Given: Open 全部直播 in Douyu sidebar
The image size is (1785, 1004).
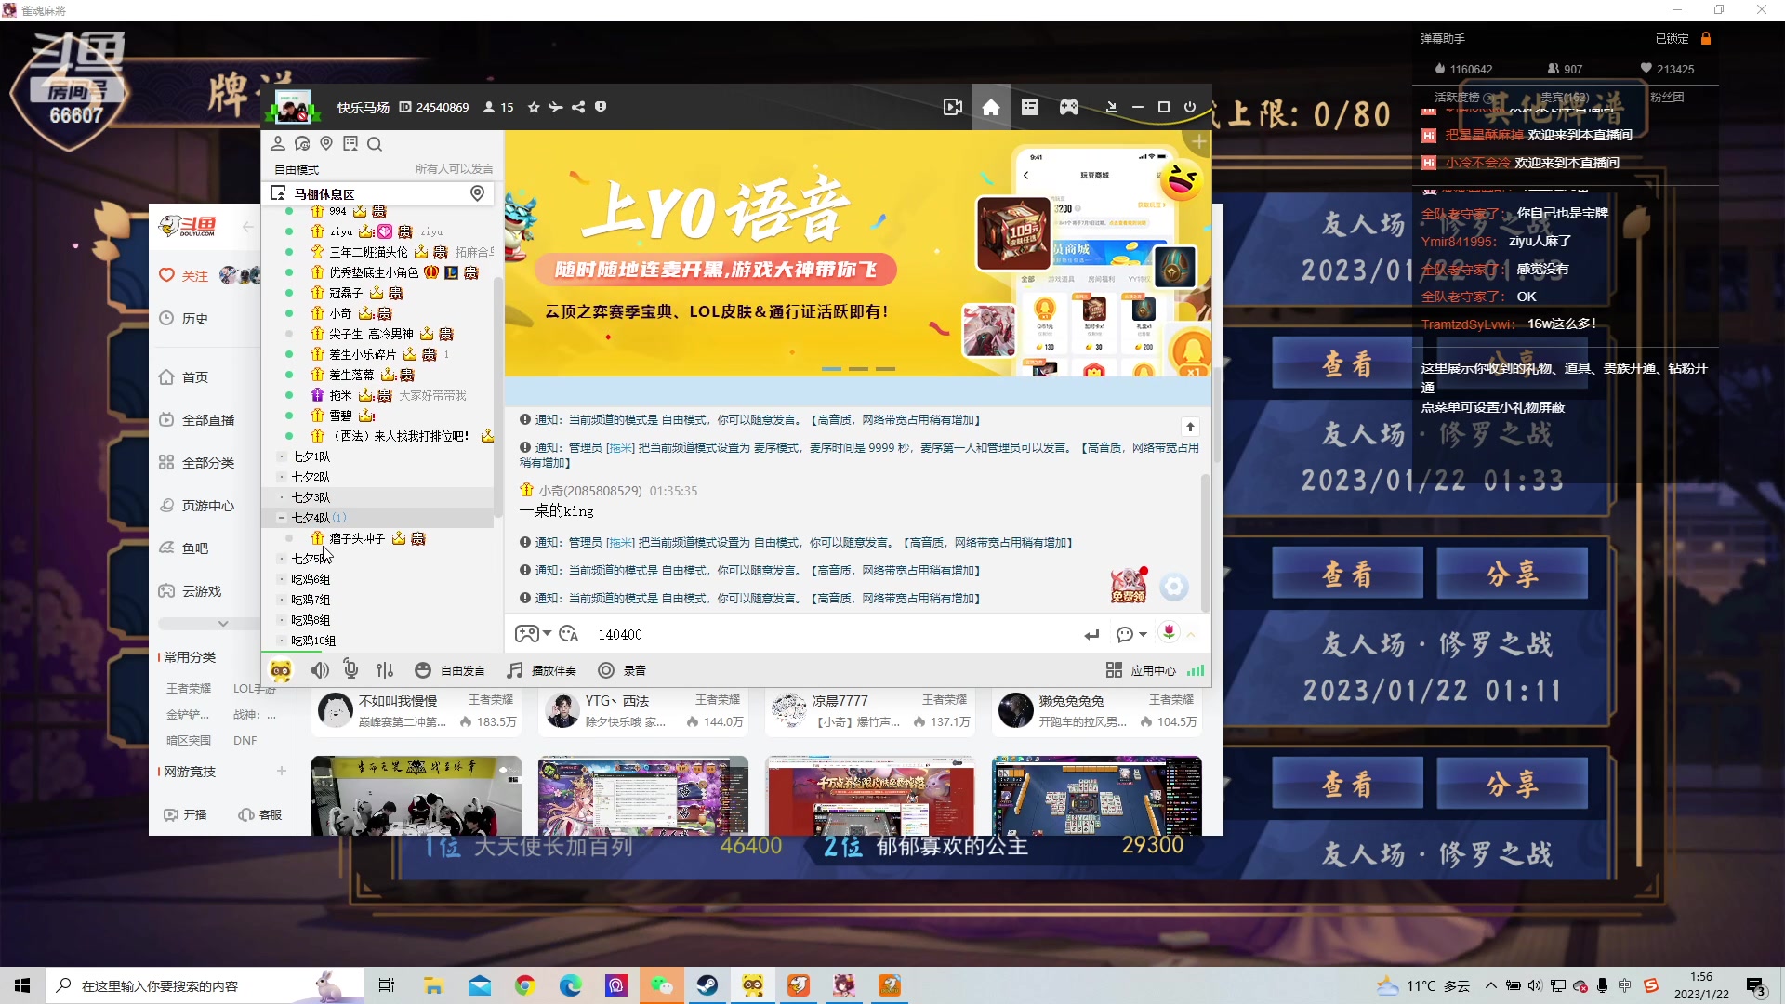Looking at the screenshot, I should (x=196, y=420).
